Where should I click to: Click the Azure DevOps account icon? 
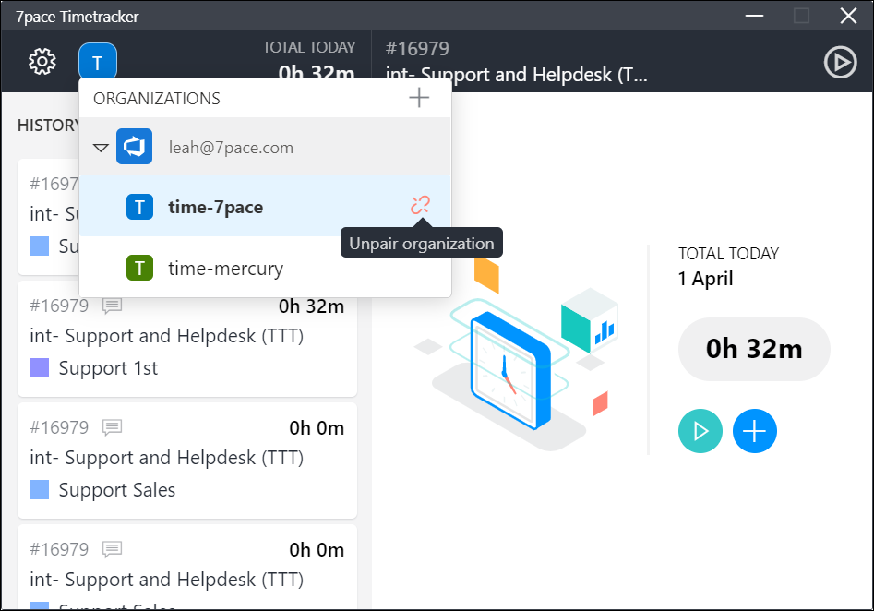135,147
